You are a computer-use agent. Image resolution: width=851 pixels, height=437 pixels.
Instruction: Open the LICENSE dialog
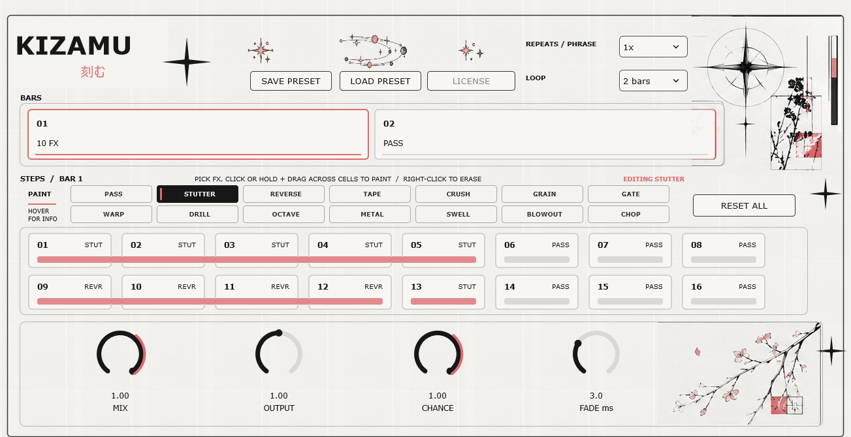[x=471, y=81]
